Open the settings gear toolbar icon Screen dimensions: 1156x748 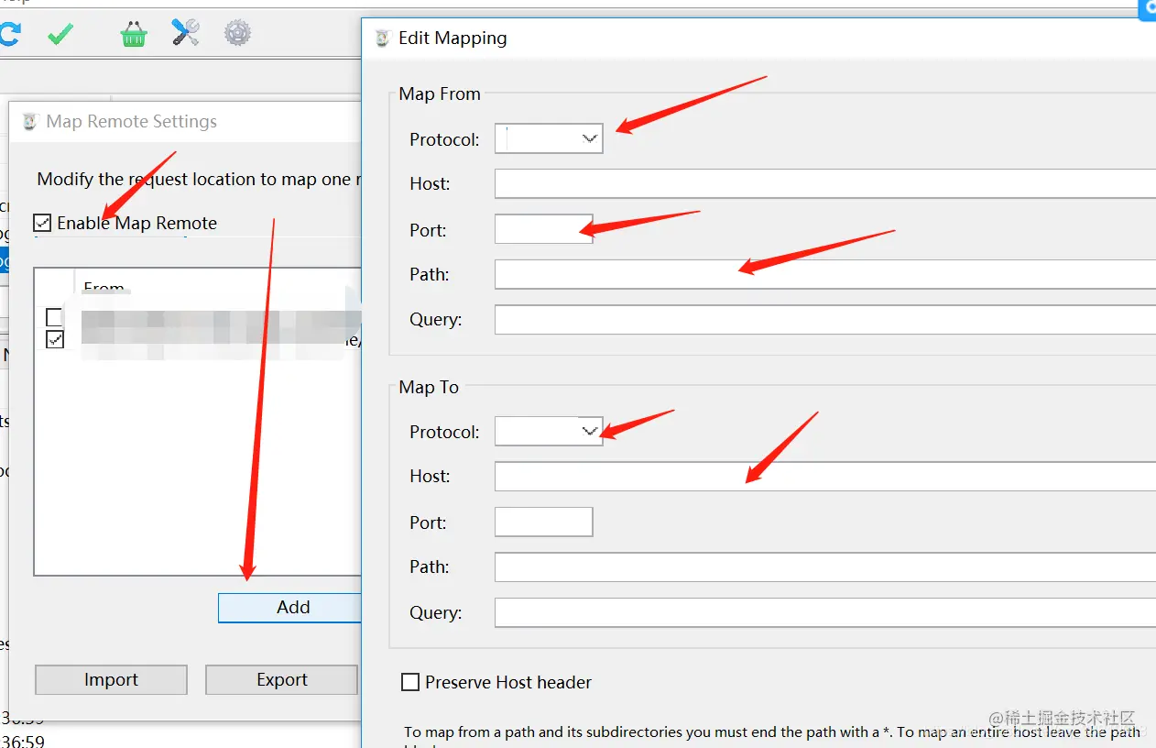(237, 34)
